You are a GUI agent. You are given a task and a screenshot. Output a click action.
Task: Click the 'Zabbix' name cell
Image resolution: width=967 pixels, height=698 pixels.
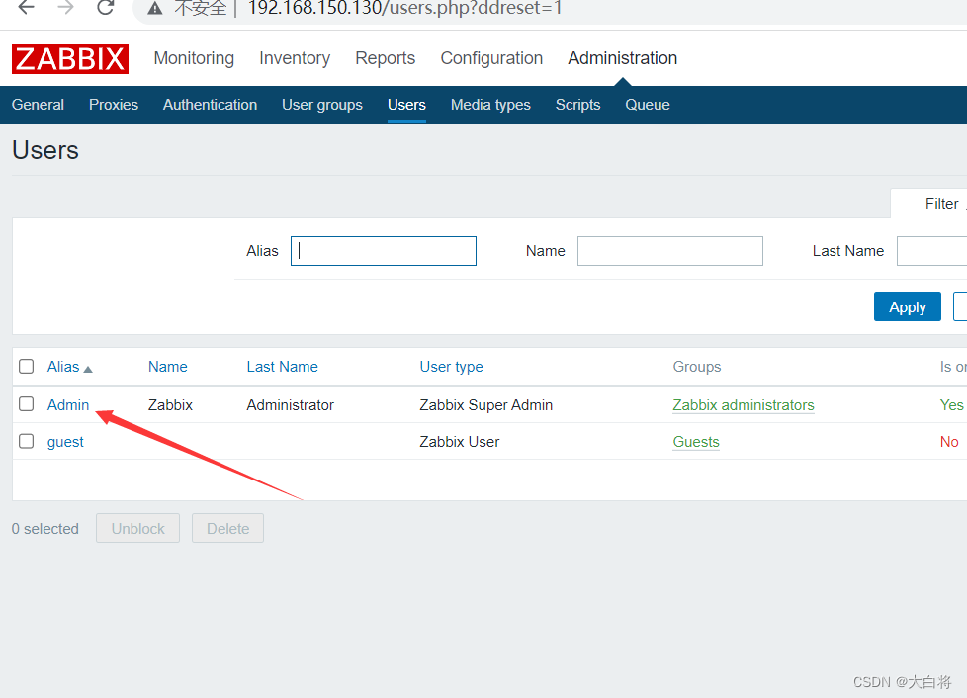click(170, 405)
